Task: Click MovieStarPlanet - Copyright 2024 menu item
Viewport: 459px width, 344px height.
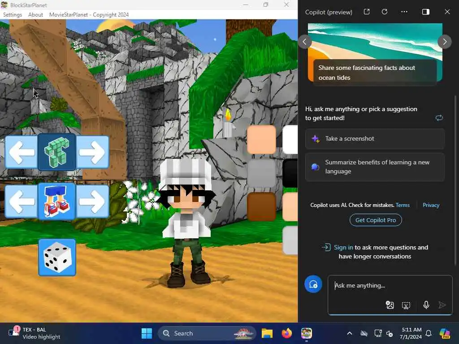Action: tap(89, 15)
